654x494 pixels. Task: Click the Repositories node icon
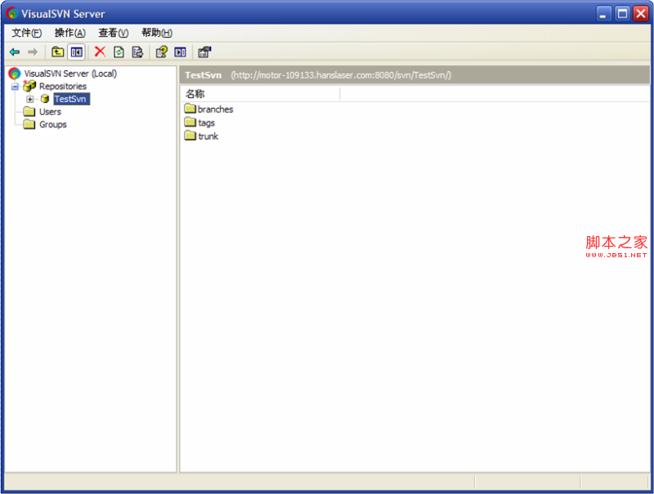(29, 86)
